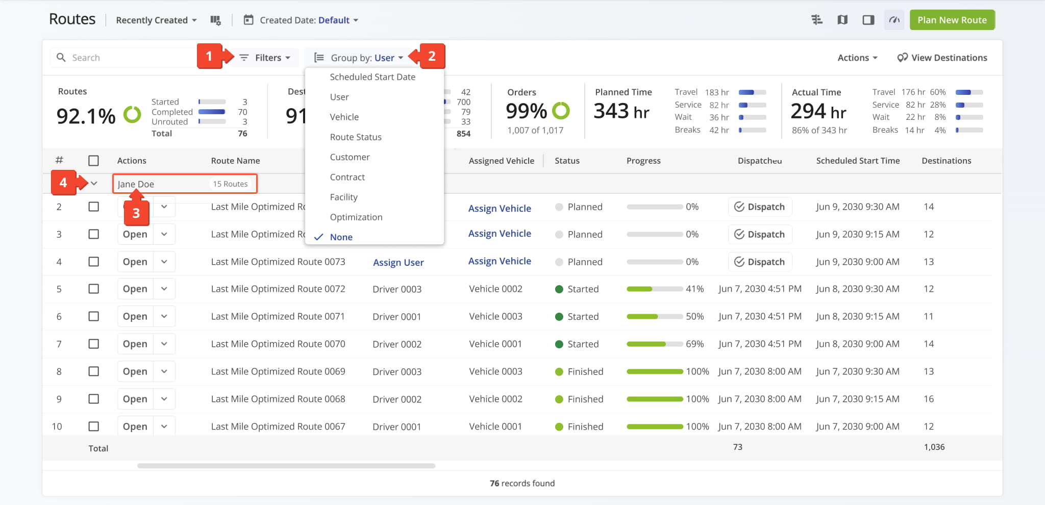Image resolution: width=1045 pixels, height=505 pixels.
Task: Choose Route Status in Group by menu
Action: (x=356, y=137)
